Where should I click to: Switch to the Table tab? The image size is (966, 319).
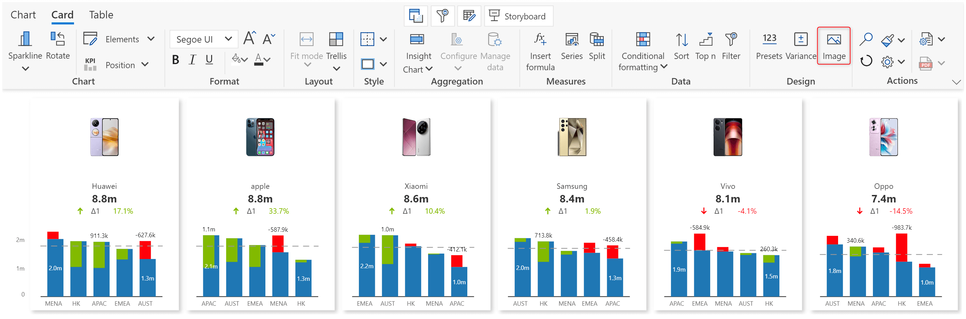pos(101,15)
